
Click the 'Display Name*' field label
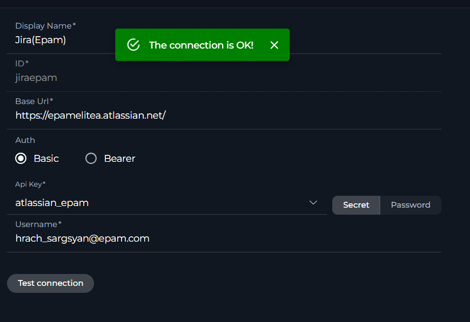(x=45, y=26)
